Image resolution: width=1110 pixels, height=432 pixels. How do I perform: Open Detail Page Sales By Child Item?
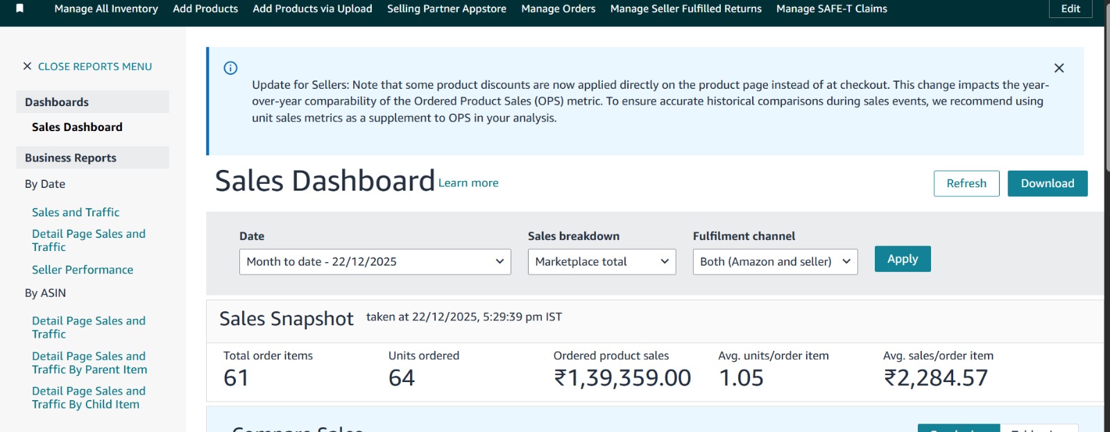pos(88,398)
